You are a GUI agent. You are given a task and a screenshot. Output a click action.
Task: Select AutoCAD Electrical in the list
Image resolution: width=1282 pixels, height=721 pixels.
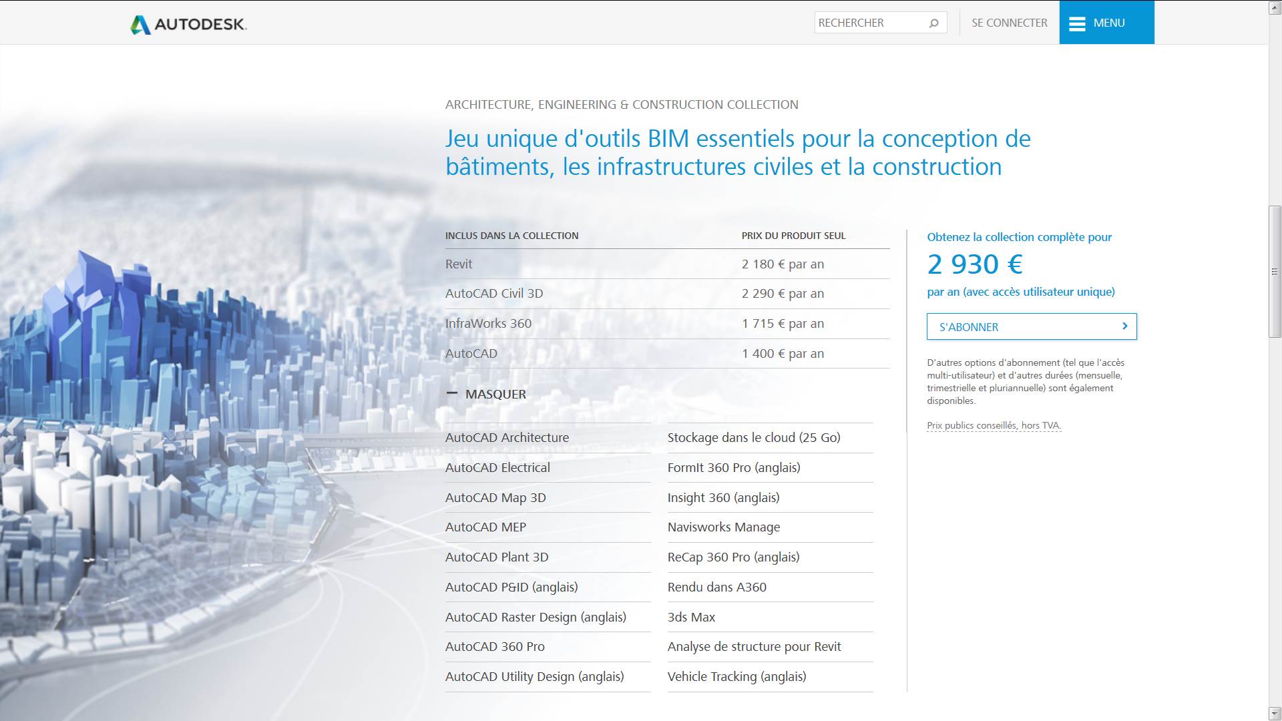click(x=497, y=467)
